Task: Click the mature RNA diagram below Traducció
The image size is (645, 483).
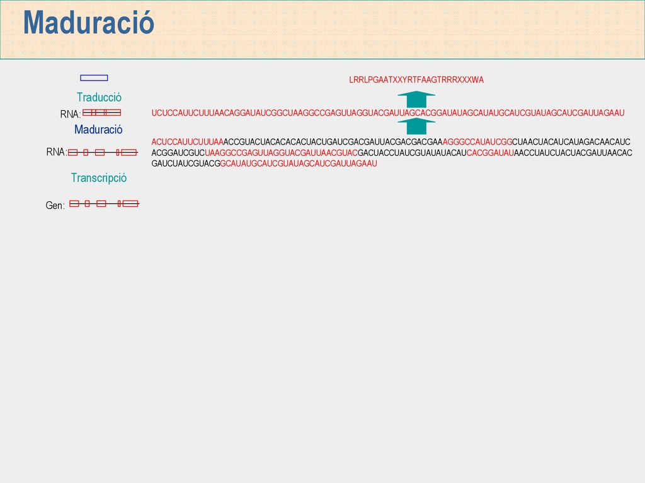Action: [x=101, y=113]
